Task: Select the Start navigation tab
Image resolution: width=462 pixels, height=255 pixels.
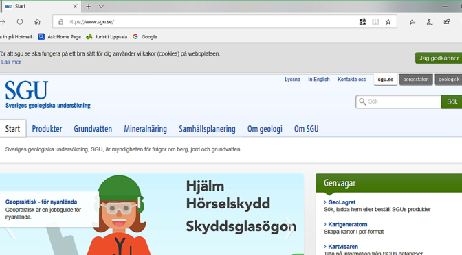Action: point(12,129)
